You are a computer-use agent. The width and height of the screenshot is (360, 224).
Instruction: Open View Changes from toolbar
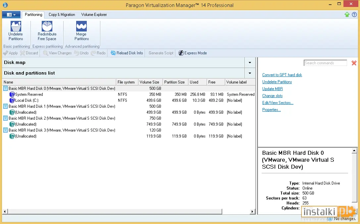click(x=57, y=53)
